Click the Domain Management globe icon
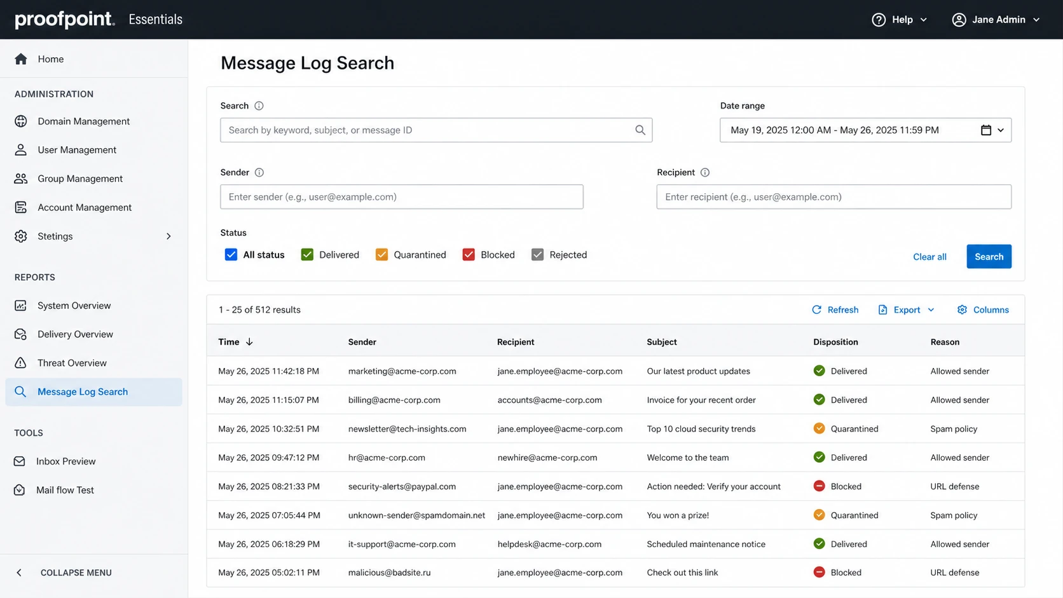The height and width of the screenshot is (598, 1063). pos(20,121)
